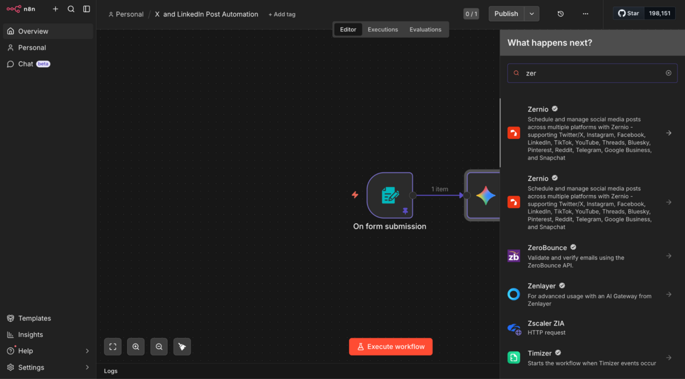Click Add tag
The width and height of the screenshot is (685, 379).
point(282,14)
